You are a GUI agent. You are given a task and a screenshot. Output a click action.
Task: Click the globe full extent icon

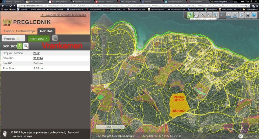(241, 15)
